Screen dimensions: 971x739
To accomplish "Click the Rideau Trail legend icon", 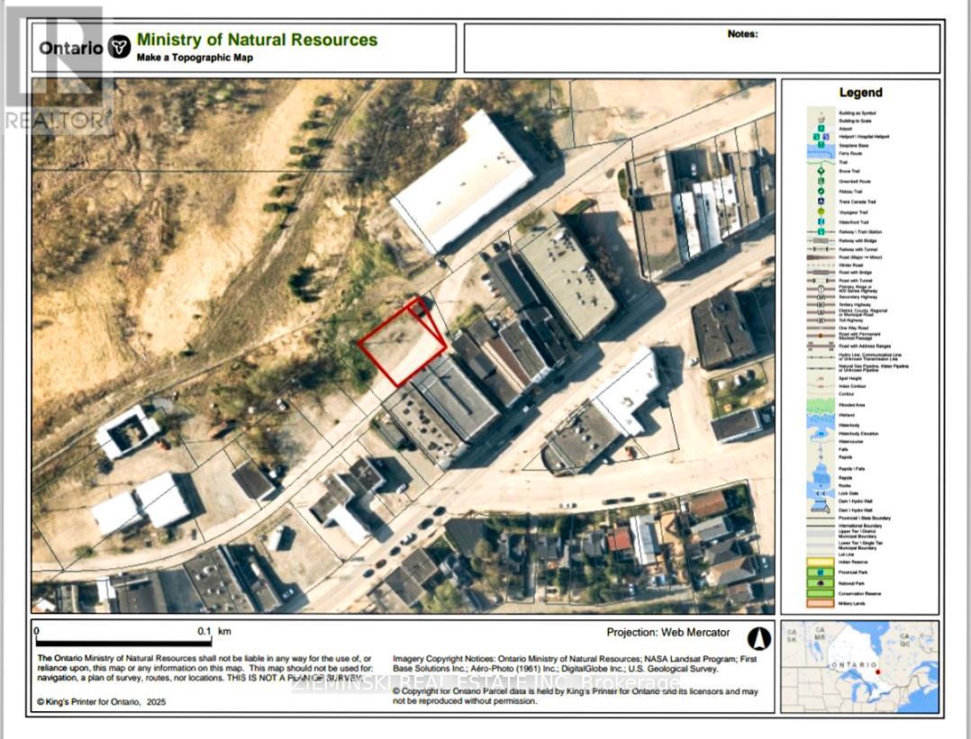I will [821, 191].
